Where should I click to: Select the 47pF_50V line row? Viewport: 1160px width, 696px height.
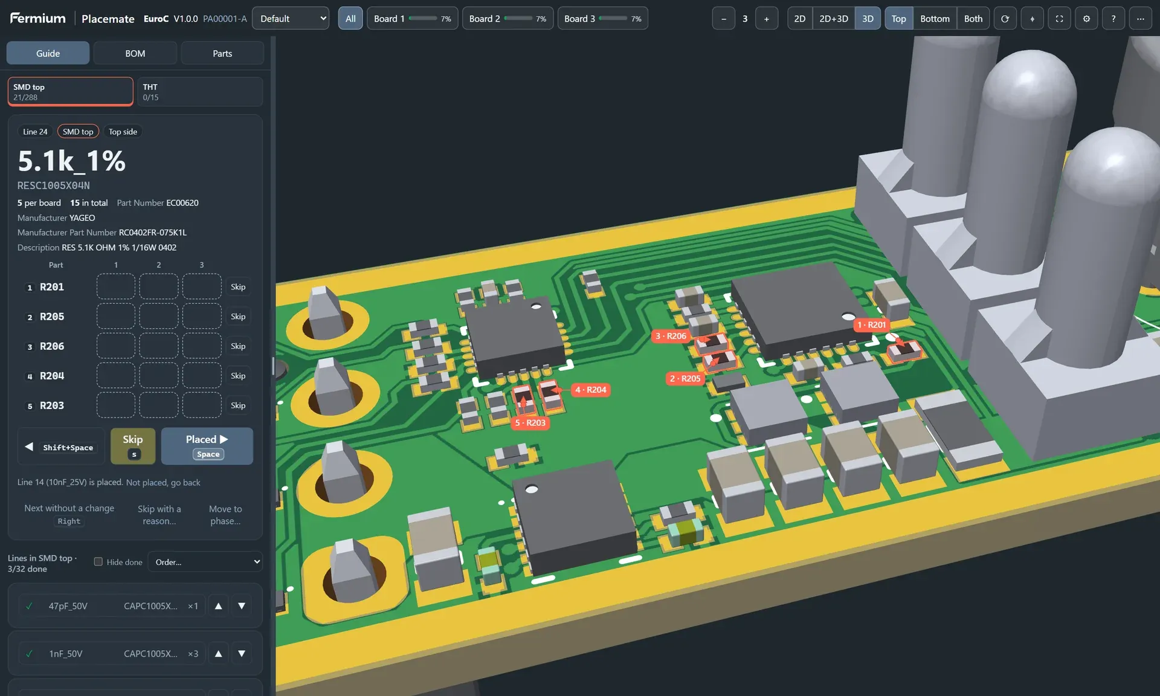[x=112, y=605]
